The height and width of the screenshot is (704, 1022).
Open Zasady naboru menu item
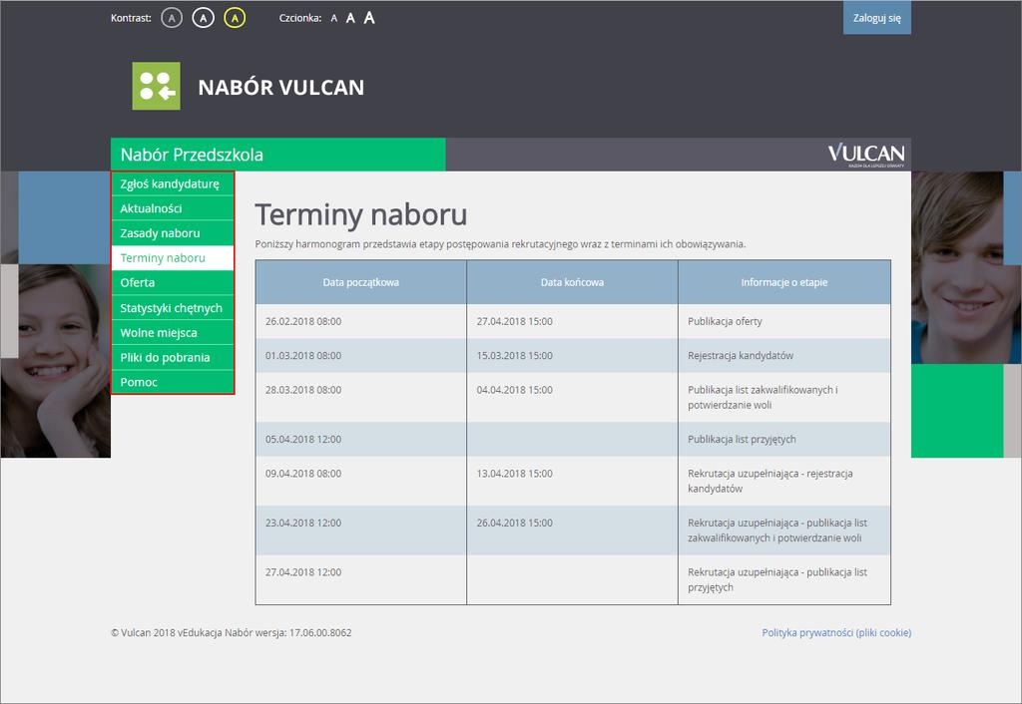[x=172, y=233]
